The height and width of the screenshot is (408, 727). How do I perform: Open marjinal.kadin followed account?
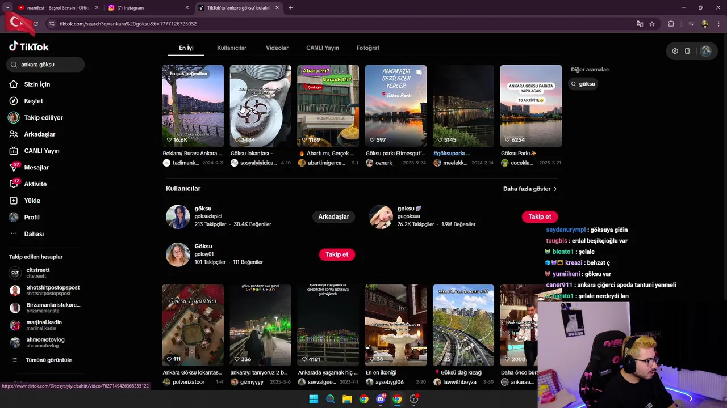pos(45,325)
